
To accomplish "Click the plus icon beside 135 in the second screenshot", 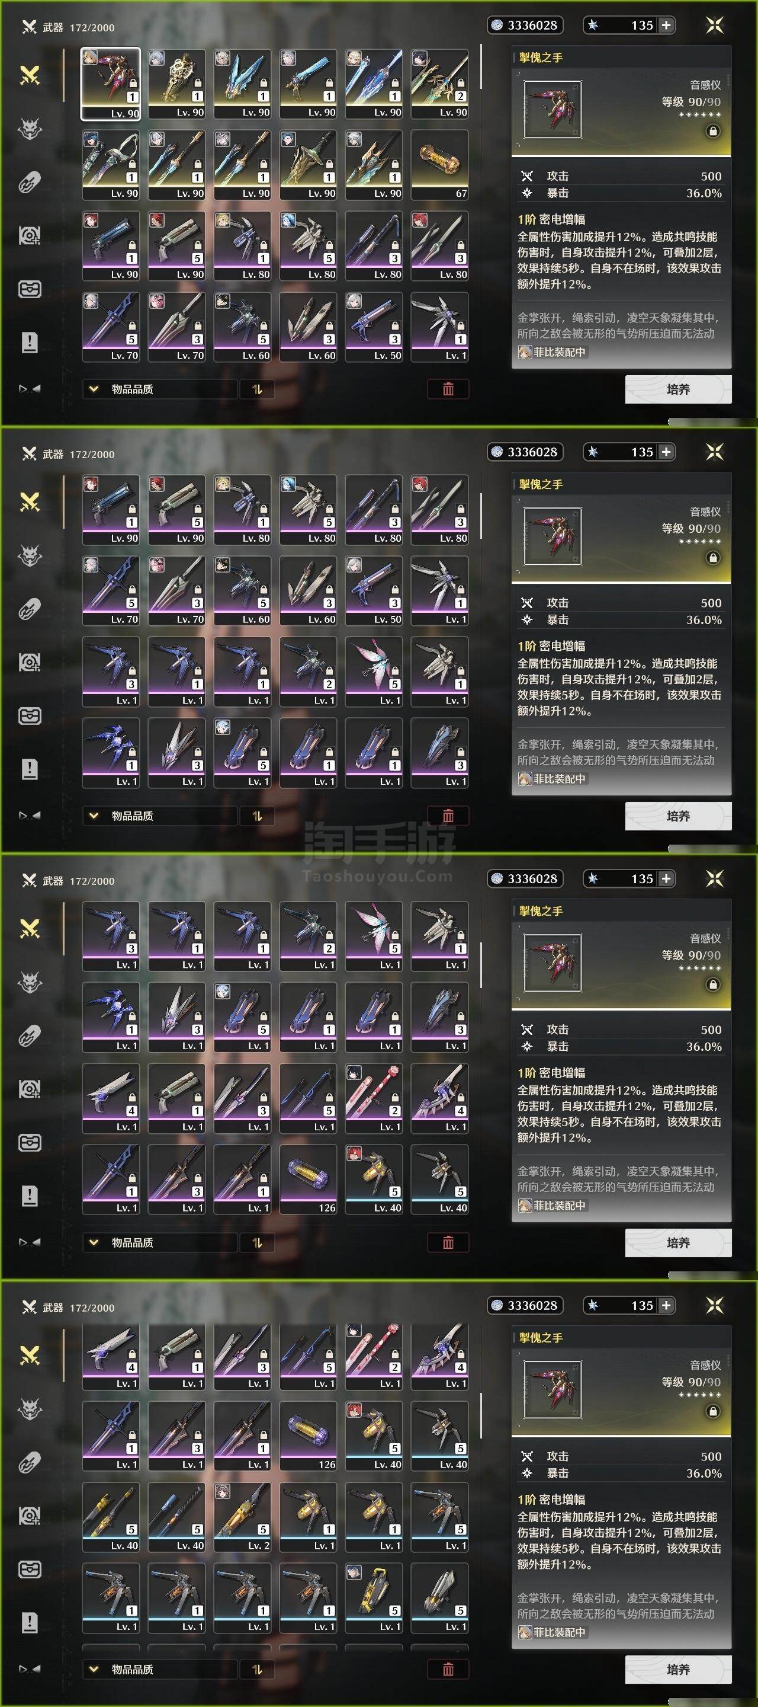I will pyautogui.click(x=666, y=452).
